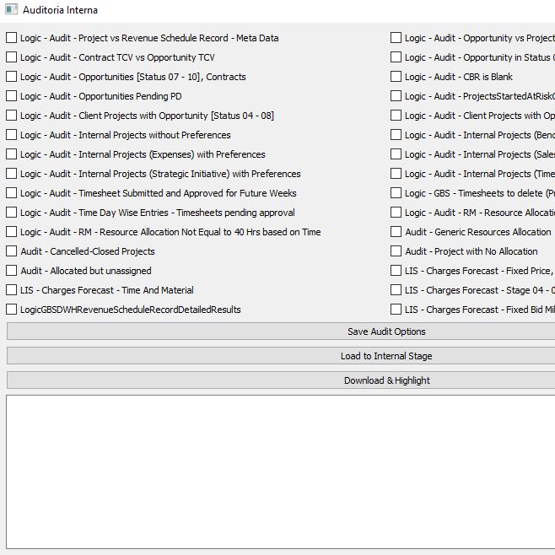Select Internal Projects without Preferences checkbox
Screen dimensions: 555x555
[12, 135]
